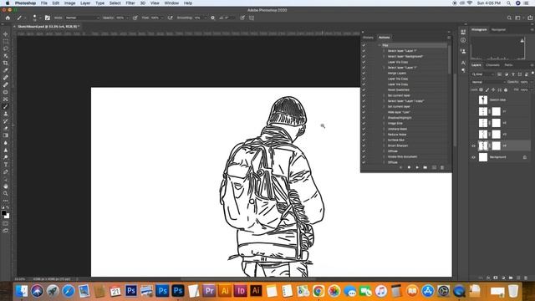This screenshot has width=535, height=301.
Task: Switch to the Channels tab
Action: [x=492, y=65]
